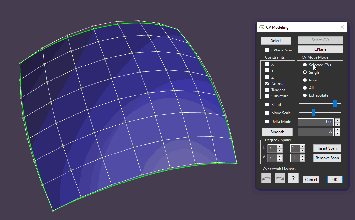Close the CV Modeling dialog

[342, 27]
